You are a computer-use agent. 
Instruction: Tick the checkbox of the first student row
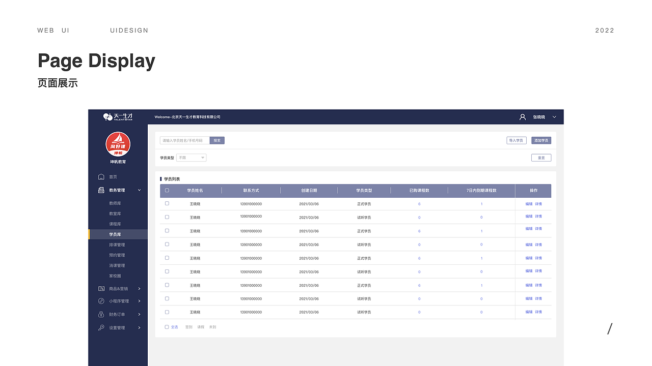click(167, 204)
